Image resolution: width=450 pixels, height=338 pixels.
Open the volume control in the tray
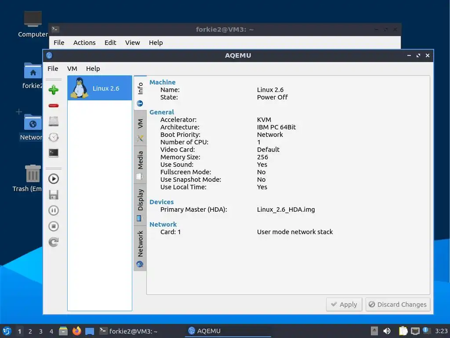tap(387, 331)
